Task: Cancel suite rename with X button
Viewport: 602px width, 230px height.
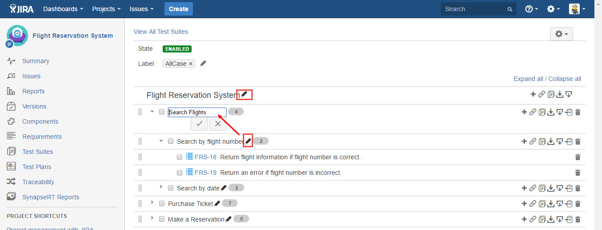Action: coord(218,124)
